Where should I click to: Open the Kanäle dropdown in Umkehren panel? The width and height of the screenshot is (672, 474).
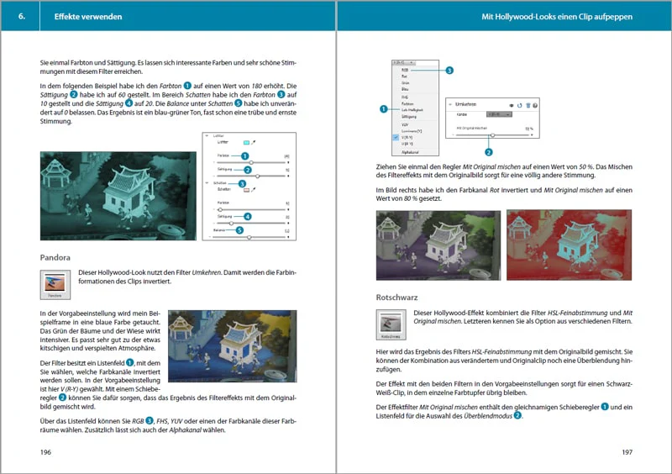coord(499,114)
